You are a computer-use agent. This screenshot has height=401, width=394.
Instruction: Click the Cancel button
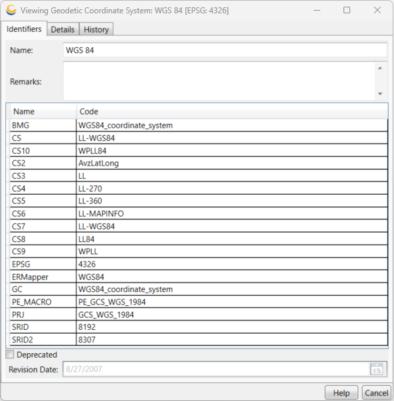point(376,392)
